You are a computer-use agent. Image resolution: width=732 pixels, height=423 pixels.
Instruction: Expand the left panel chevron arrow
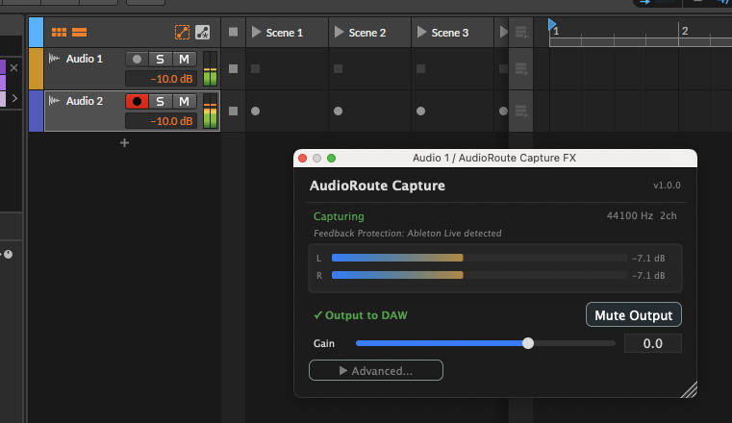(14, 98)
